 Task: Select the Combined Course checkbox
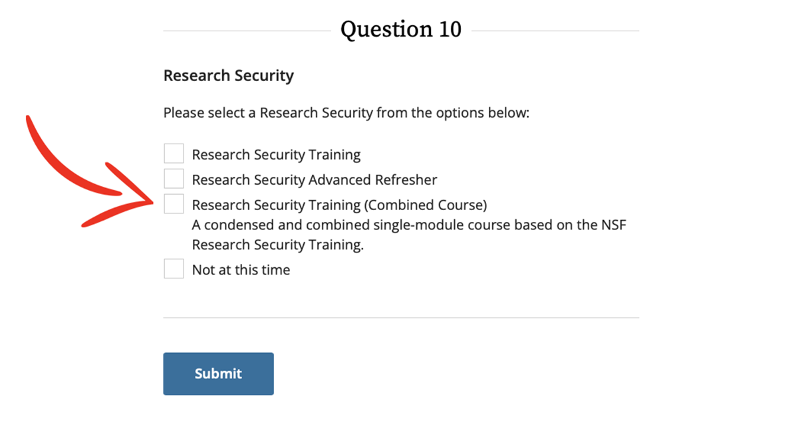[x=174, y=204]
